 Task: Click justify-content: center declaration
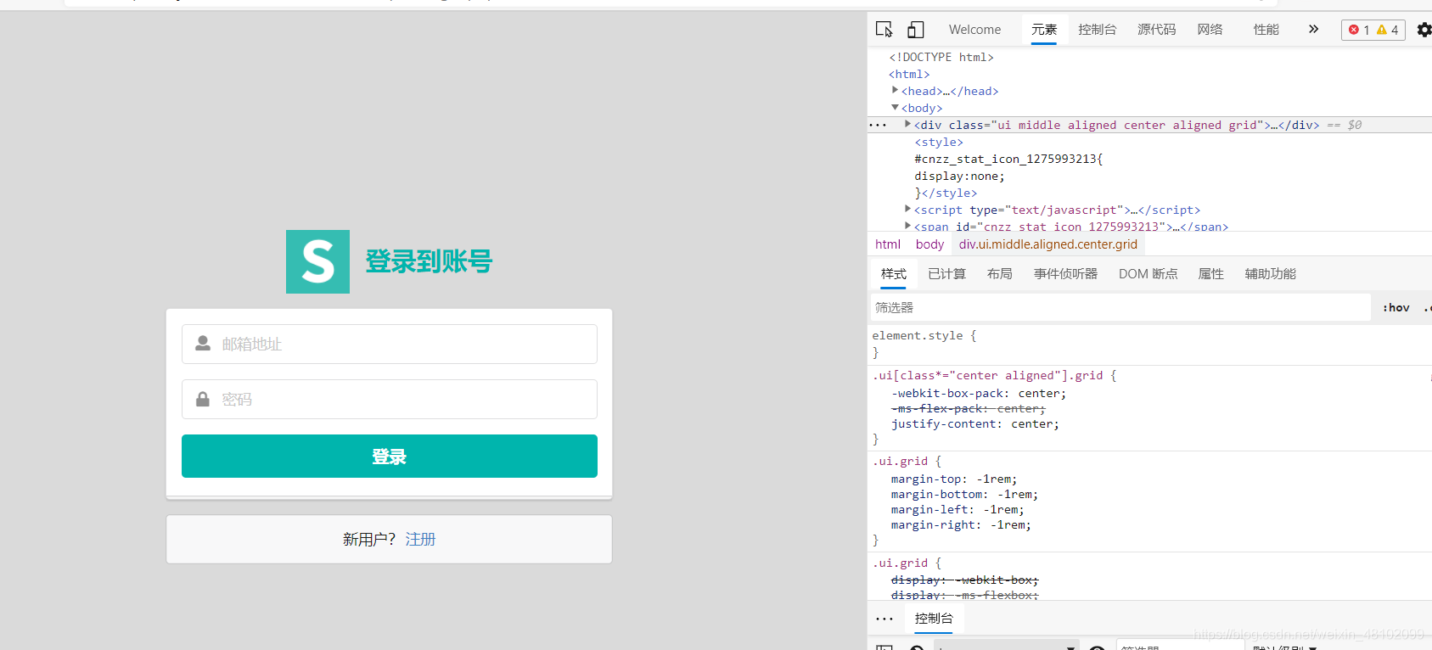coord(975,424)
